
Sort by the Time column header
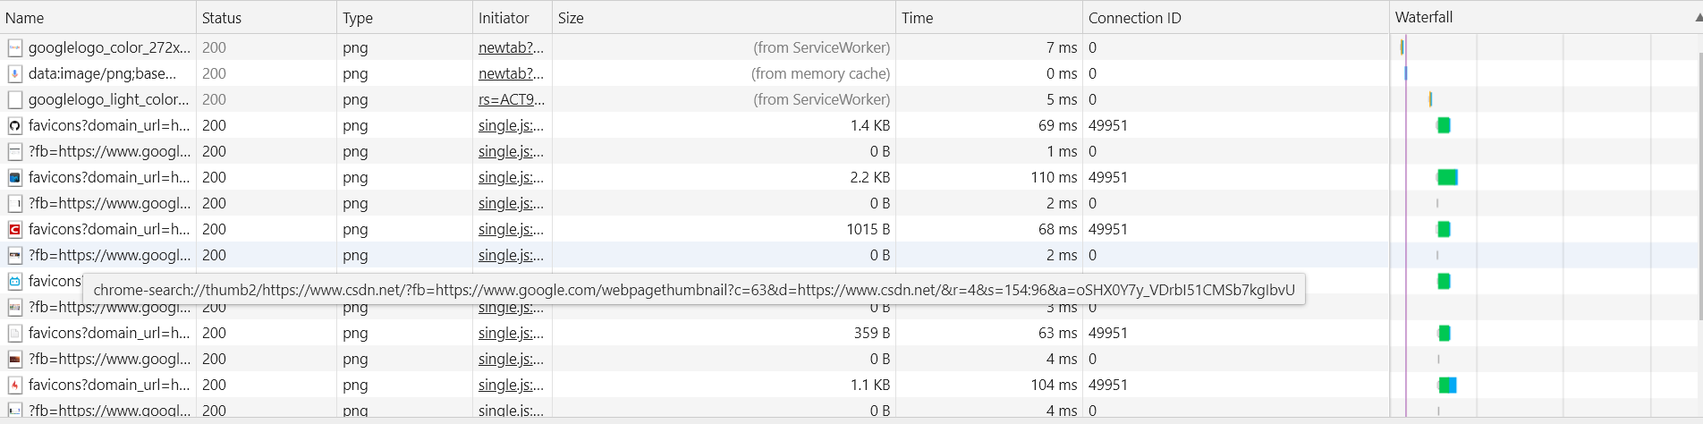917,18
